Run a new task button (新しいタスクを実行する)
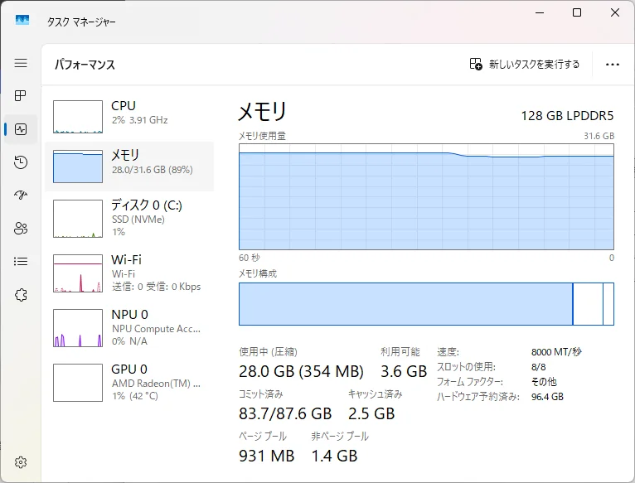Screen dimensions: 635x483 tap(525, 65)
